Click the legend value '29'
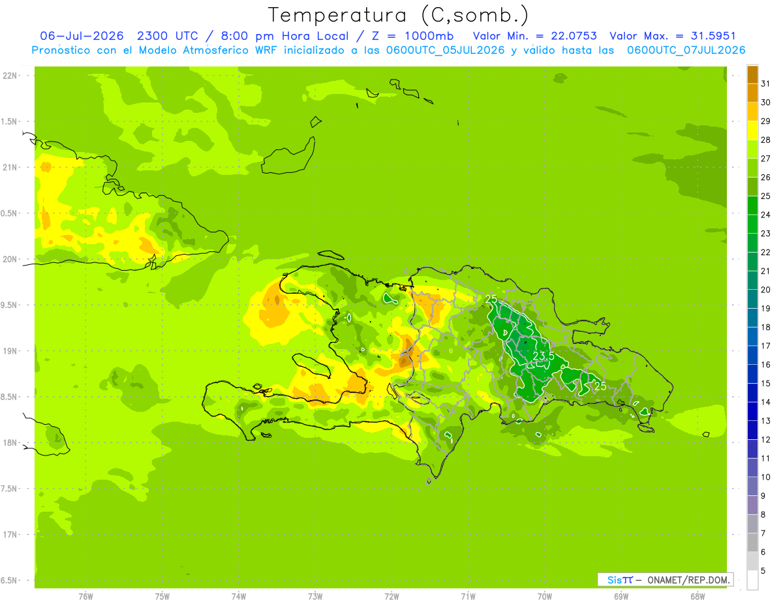The height and width of the screenshot is (605, 783). (766, 121)
